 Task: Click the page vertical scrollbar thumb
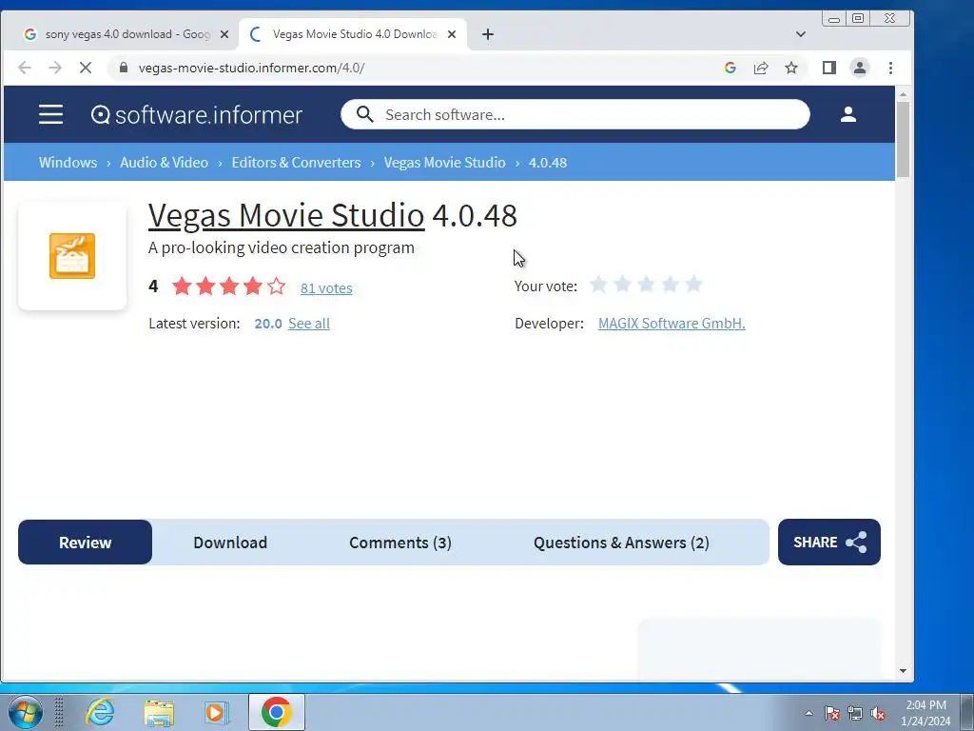click(903, 140)
